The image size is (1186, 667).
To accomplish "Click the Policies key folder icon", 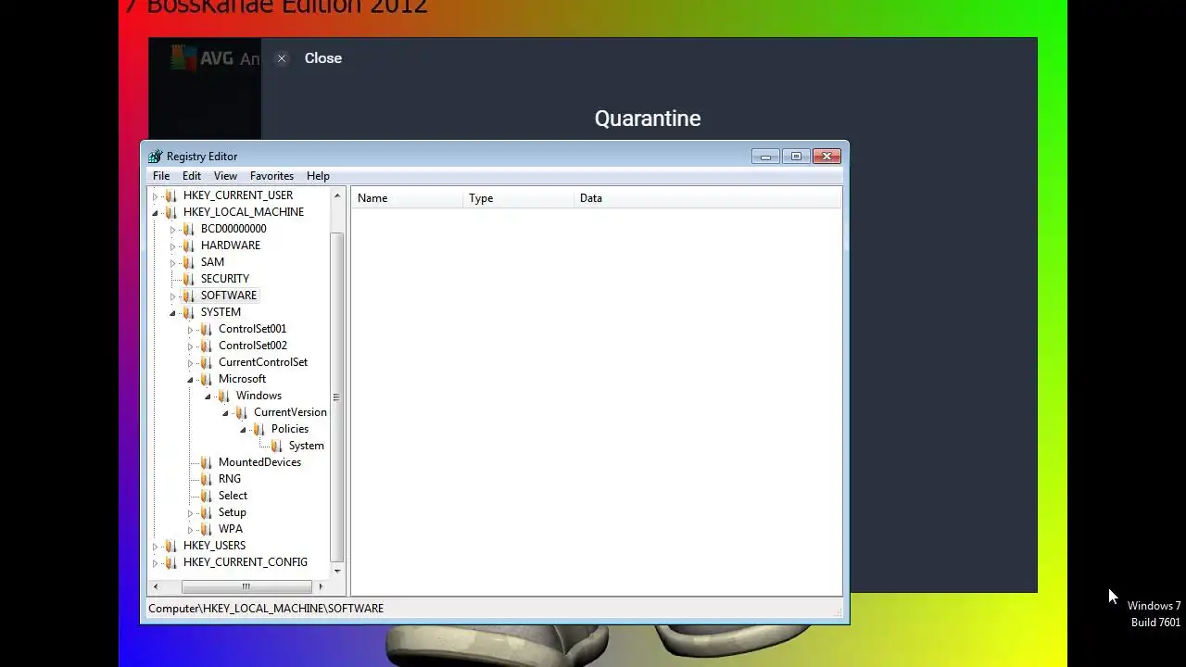I will 259,429.
